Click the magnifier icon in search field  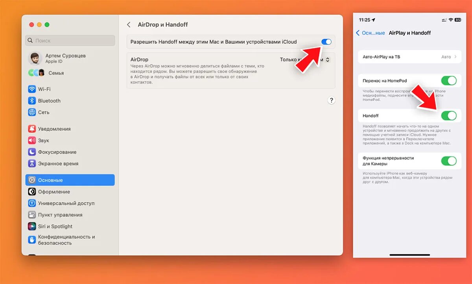coord(31,41)
